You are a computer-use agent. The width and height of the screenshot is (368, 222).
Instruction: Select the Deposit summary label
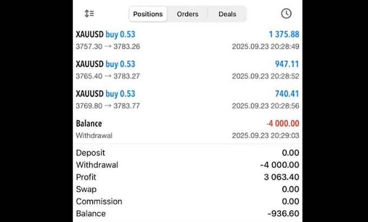click(90, 153)
